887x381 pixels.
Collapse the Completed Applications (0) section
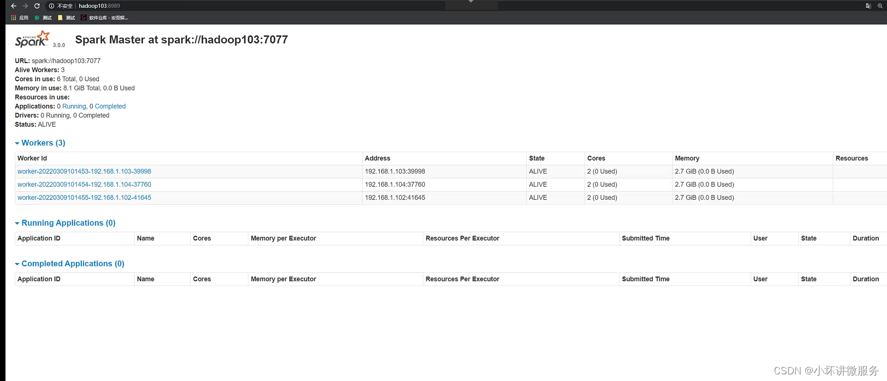pyautogui.click(x=70, y=264)
